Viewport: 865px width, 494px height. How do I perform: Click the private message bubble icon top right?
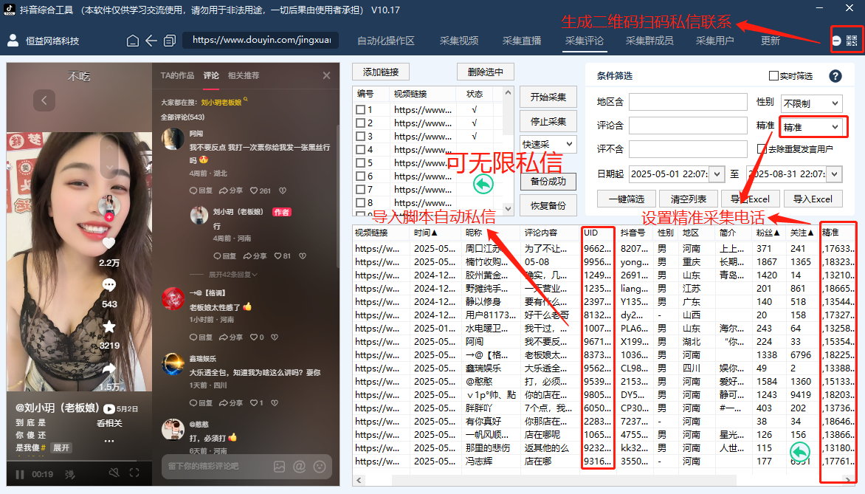point(837,39)
